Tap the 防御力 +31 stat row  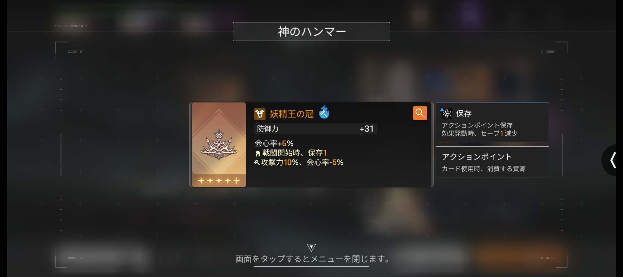pyautogui.click(x=315, y=129)
